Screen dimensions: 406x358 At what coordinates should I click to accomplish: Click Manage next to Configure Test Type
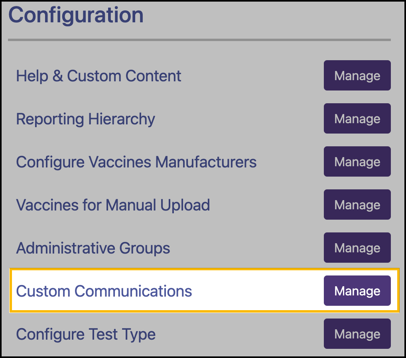coord(357,334)
